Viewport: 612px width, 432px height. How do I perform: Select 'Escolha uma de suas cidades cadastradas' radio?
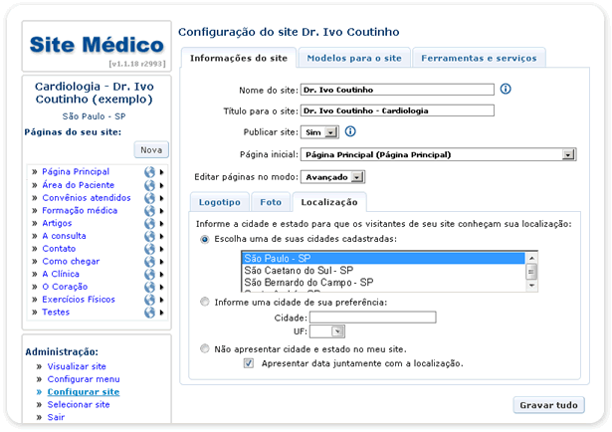point(205,240)
